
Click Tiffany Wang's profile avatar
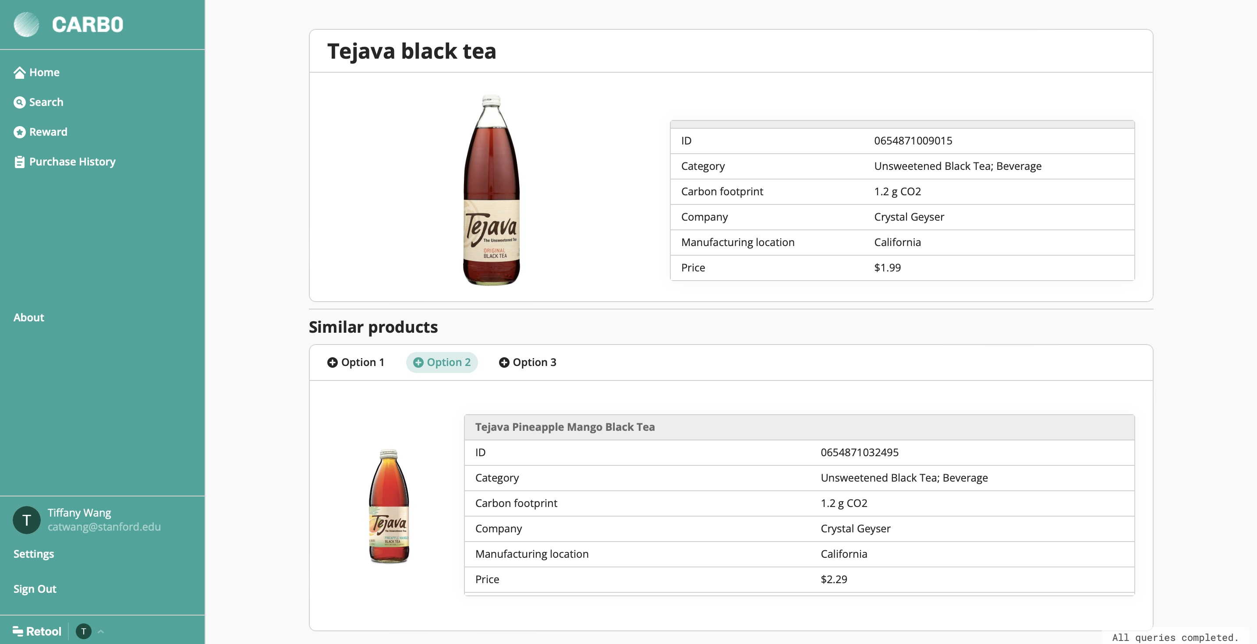27,520
